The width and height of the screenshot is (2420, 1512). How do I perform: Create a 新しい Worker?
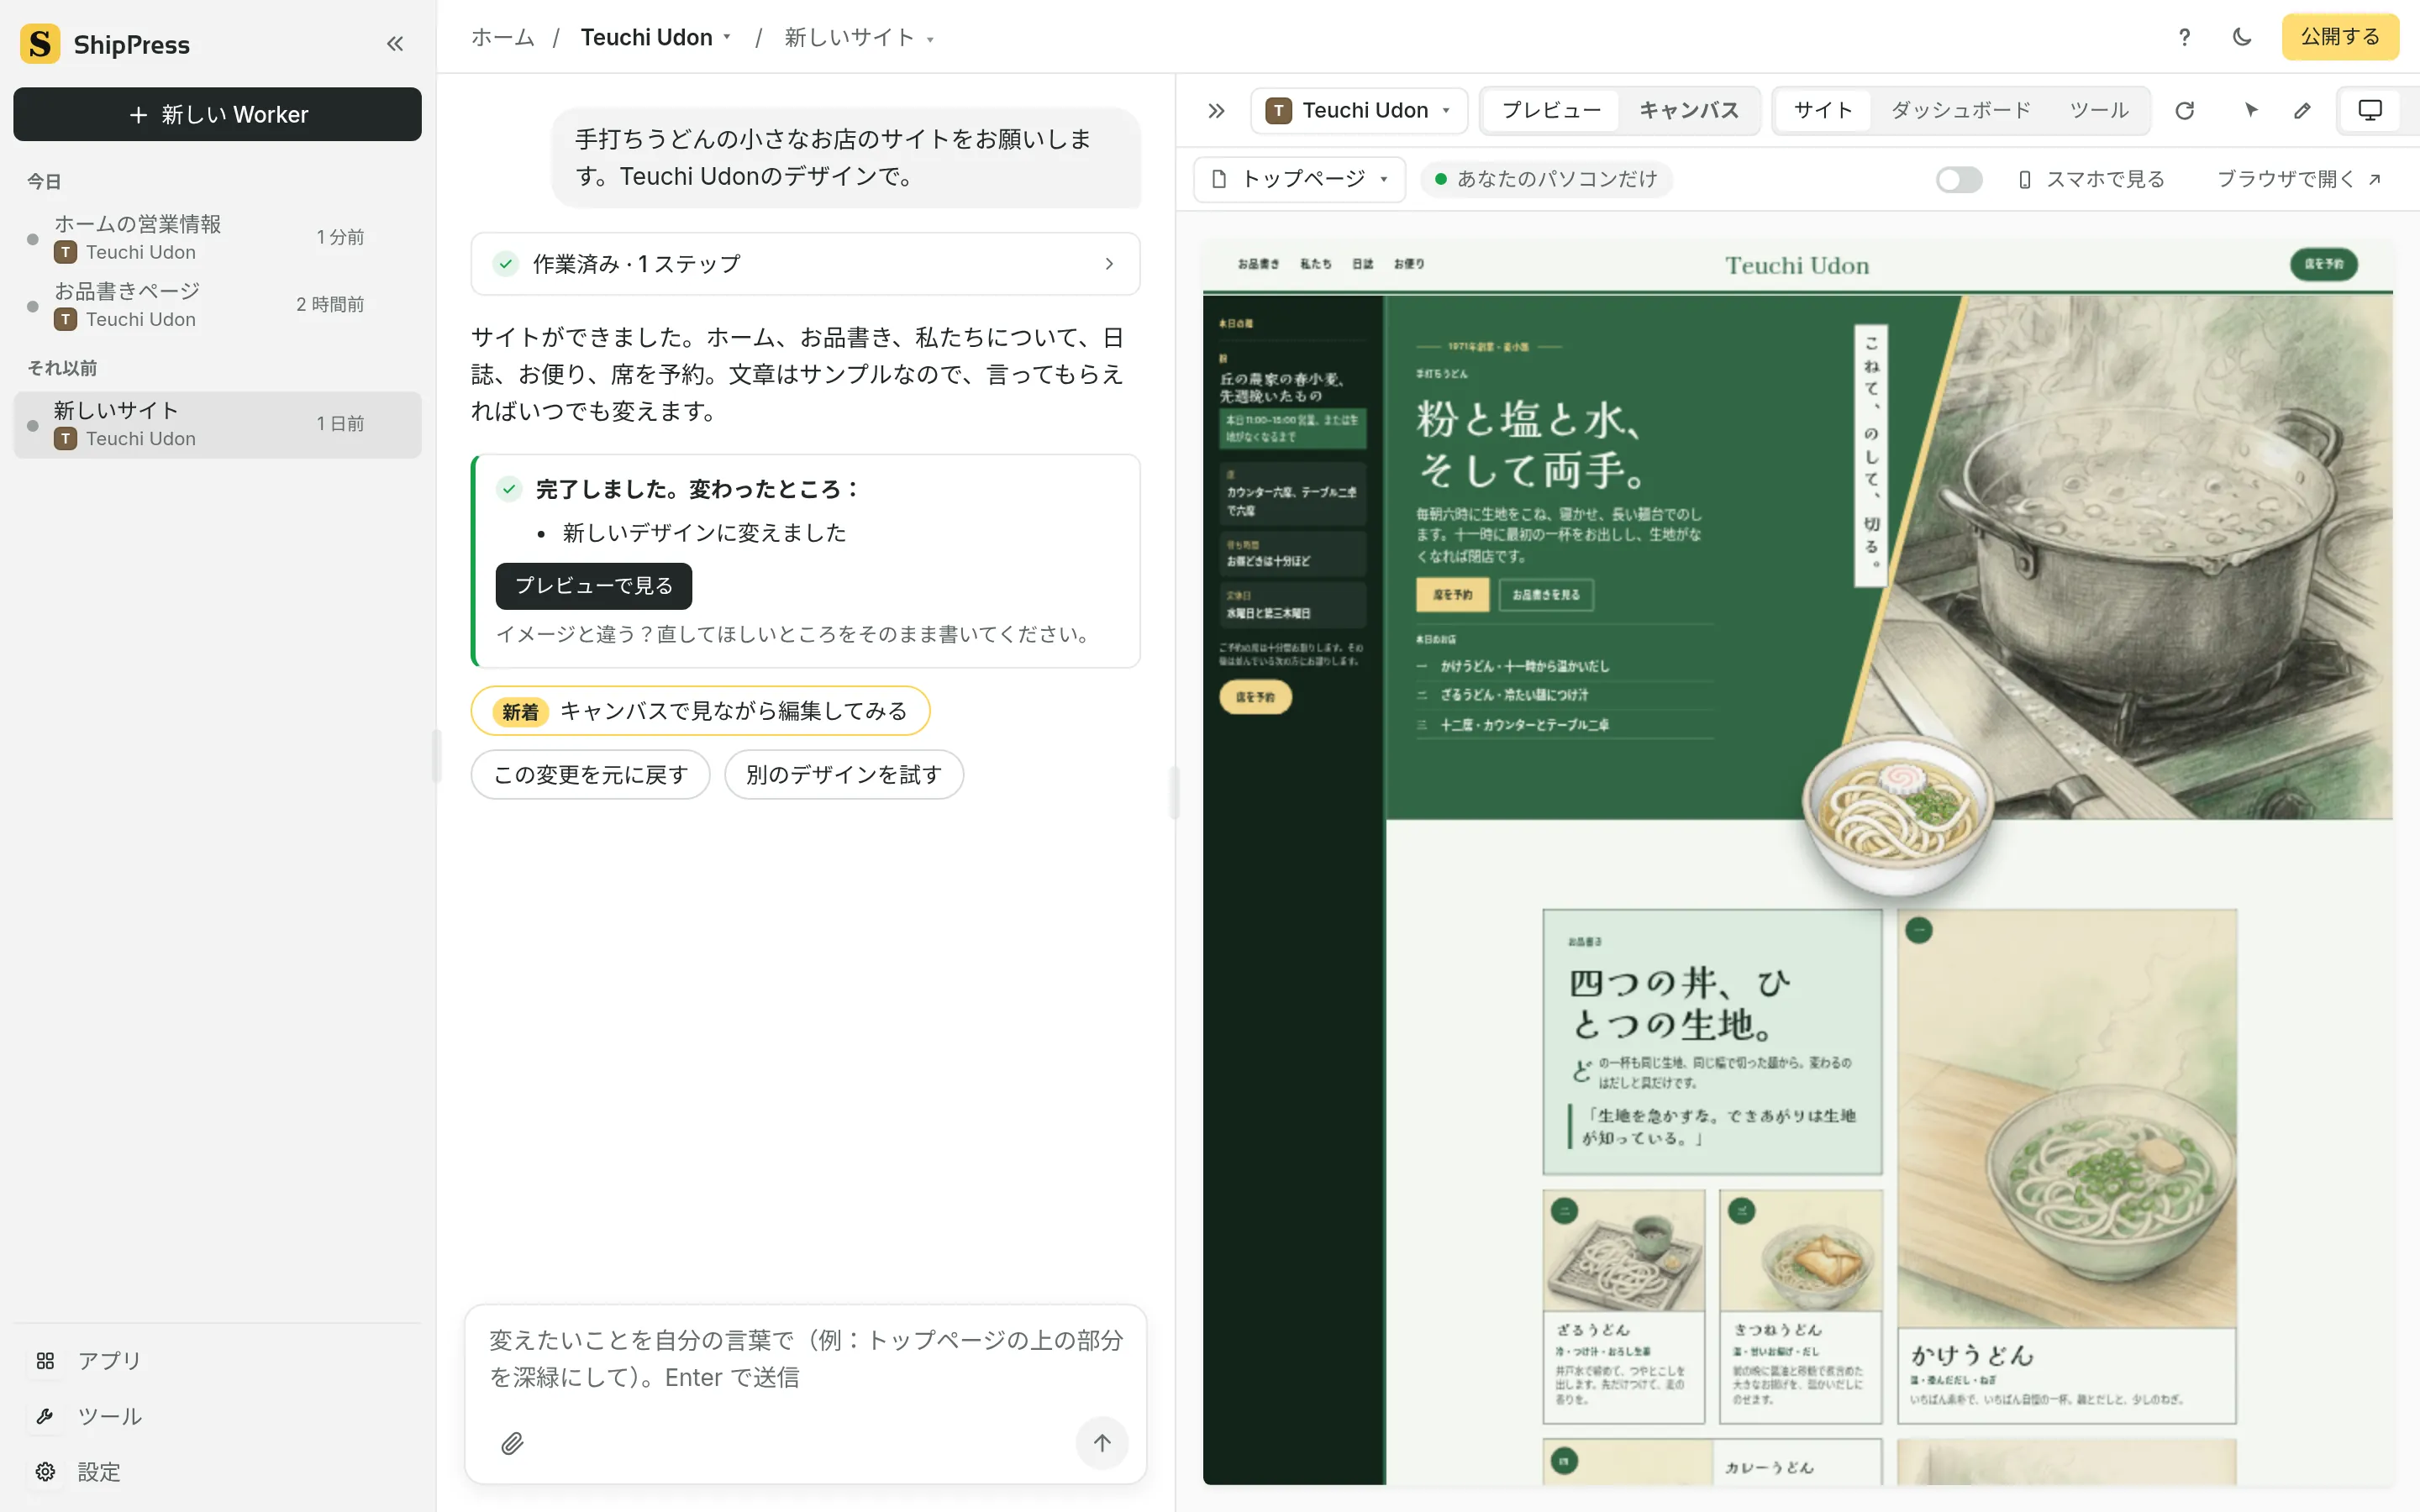[217, 114]
